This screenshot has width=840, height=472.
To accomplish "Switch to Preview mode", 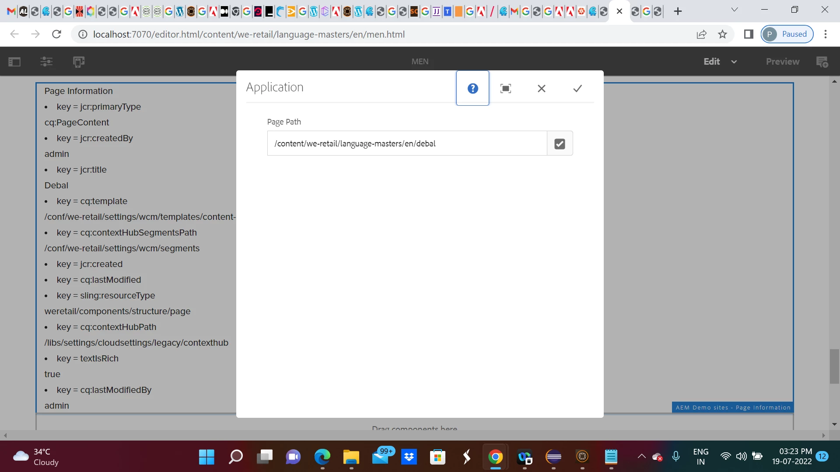I will (782, 62).
